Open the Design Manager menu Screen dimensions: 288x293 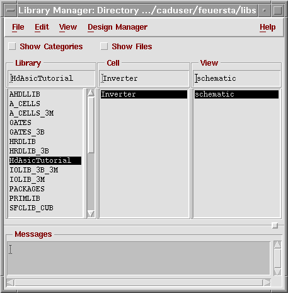click(117, 27)
